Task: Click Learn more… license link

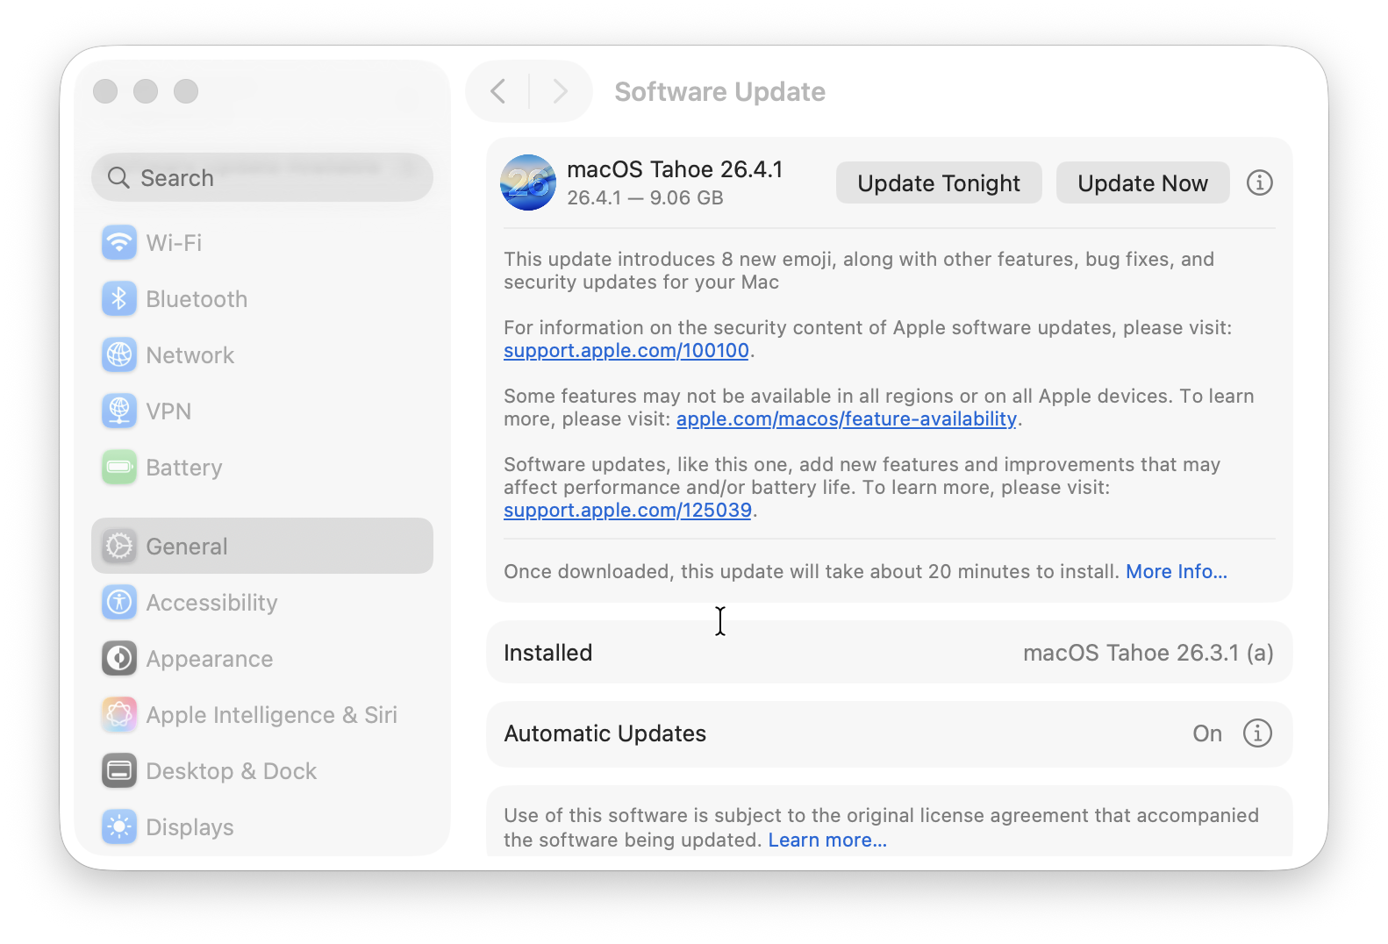Action: [x=827, y=840]
